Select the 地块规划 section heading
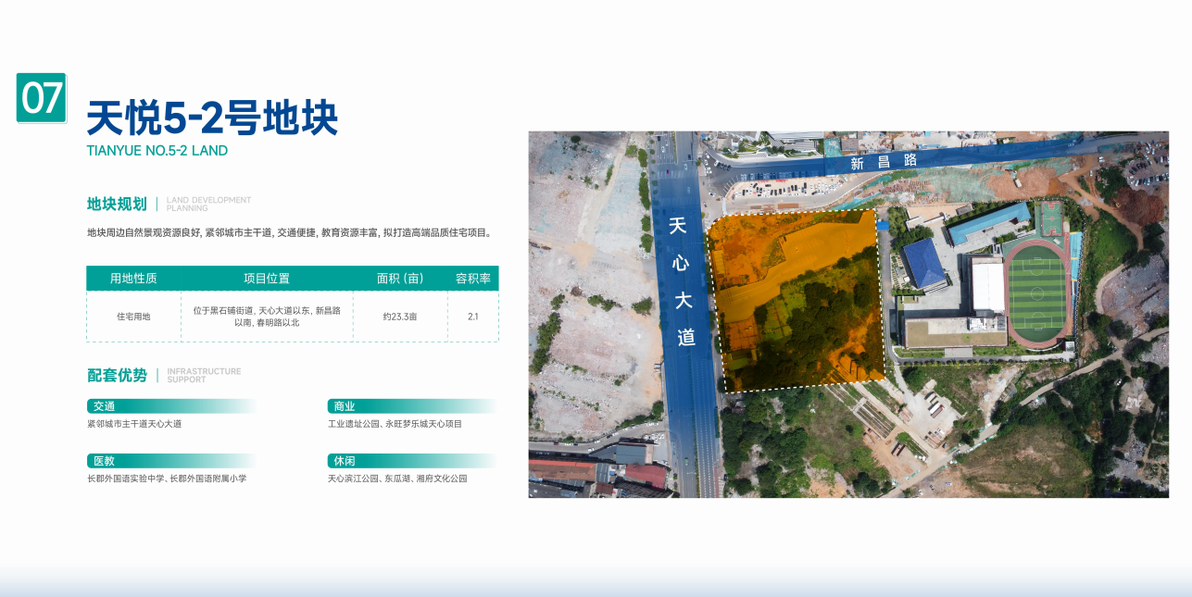This screenshot has width=1192, height=597. coord(117,205)
